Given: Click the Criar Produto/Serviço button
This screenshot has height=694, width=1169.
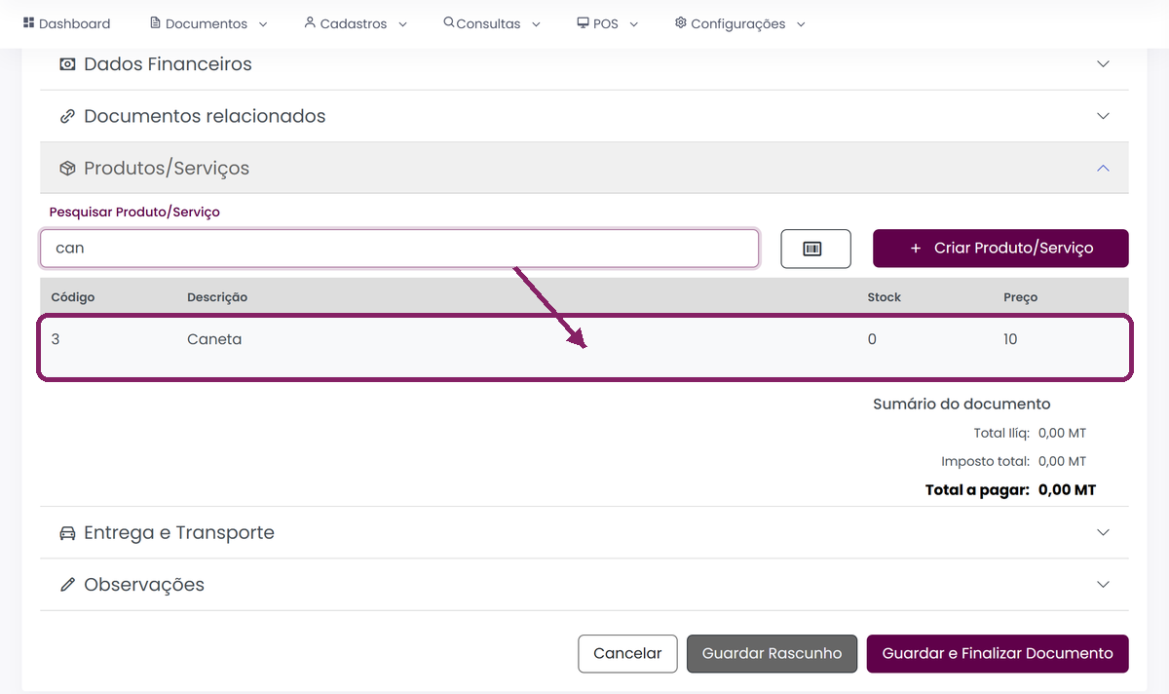Looking at the screenshot, I should click(1000, 249).
